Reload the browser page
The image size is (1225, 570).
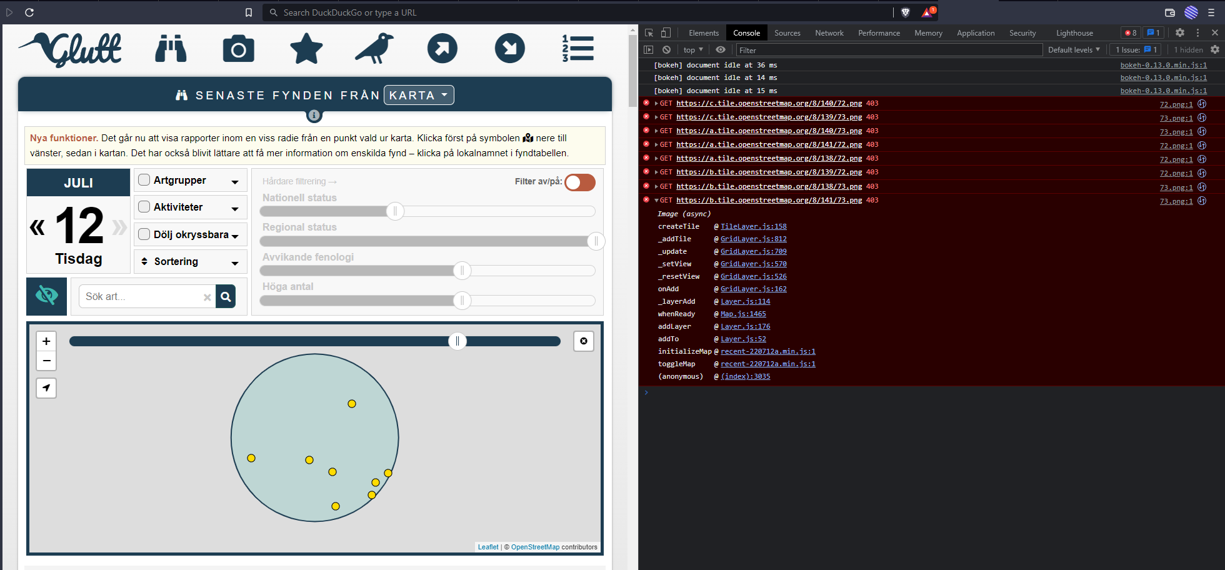click(29, 12)
